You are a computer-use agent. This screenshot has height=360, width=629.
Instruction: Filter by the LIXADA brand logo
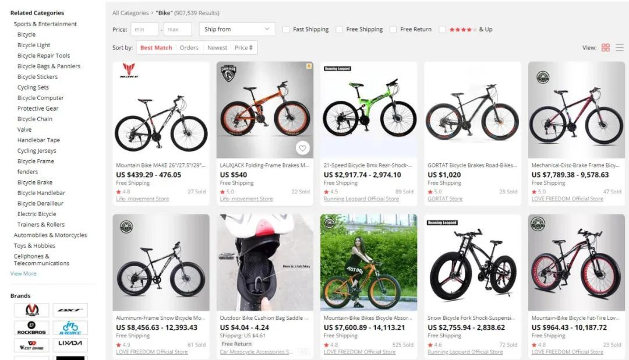coord(70,344)
